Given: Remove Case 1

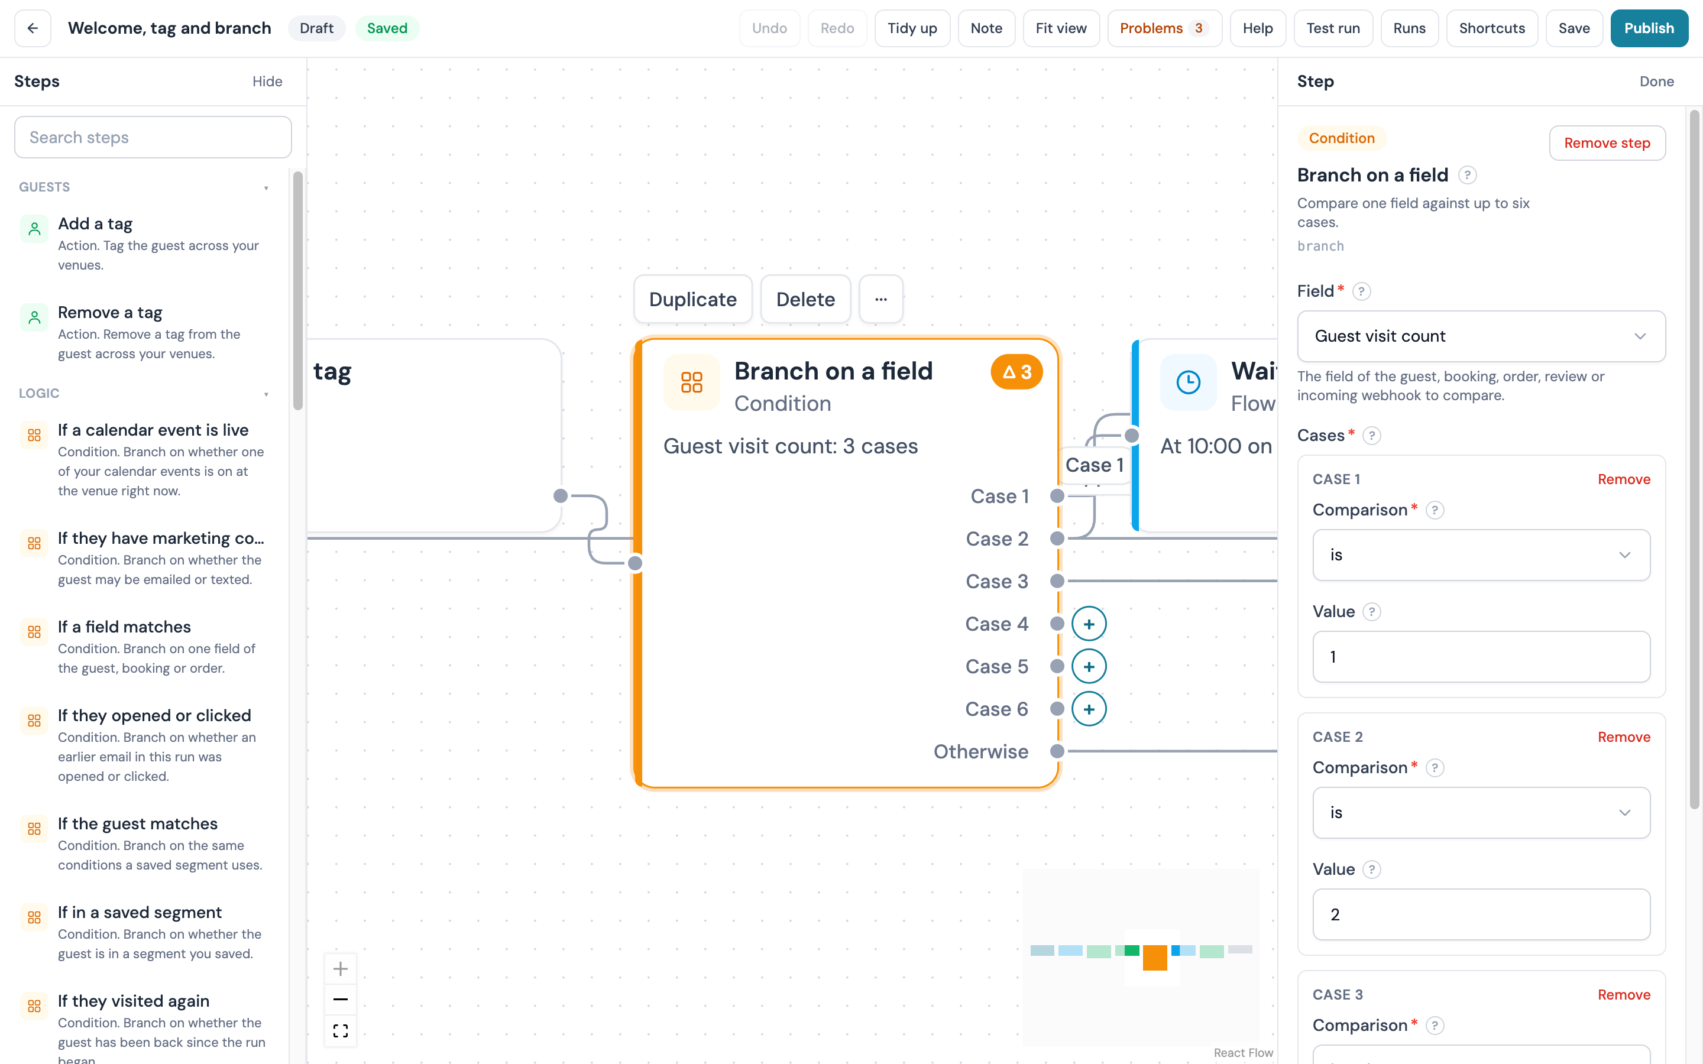Looking at the screenshot, I should 1624,479.
